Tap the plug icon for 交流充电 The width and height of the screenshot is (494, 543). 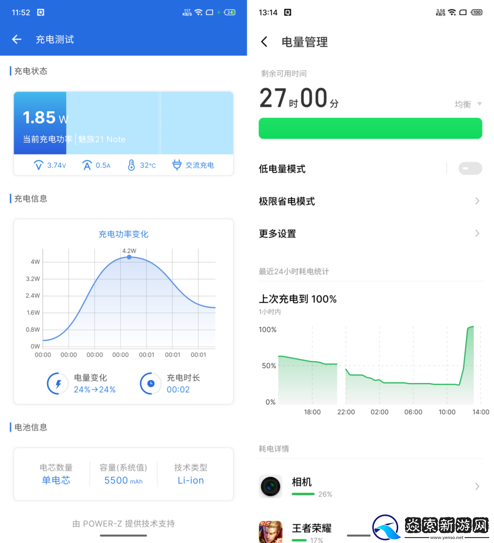tap(177, 165)
